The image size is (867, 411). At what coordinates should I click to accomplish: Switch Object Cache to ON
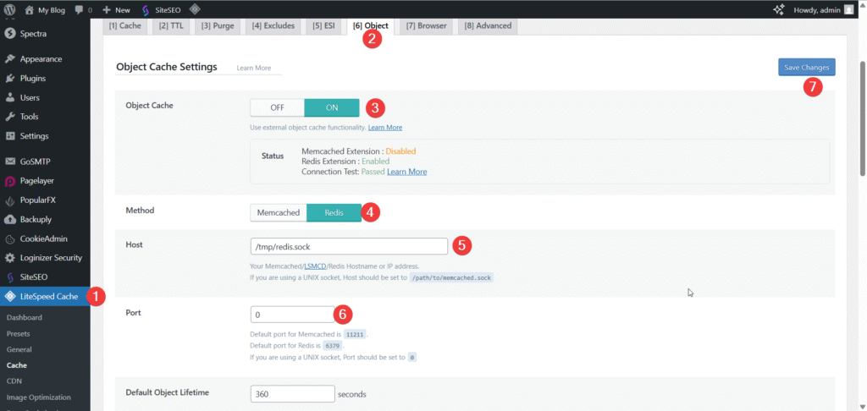(331, 107)
